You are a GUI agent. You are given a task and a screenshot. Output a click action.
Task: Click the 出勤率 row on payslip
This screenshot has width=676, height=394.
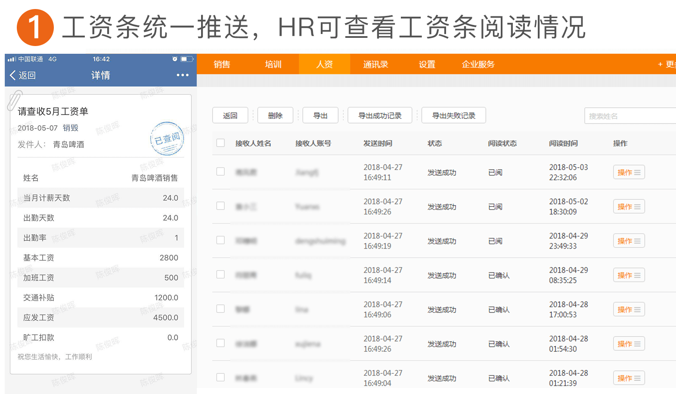pyautogui.click(x=101, y=238)
